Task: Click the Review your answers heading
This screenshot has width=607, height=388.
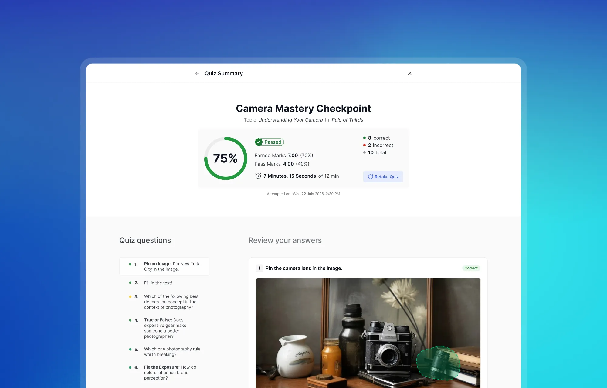Action: [x=285, y=240]
